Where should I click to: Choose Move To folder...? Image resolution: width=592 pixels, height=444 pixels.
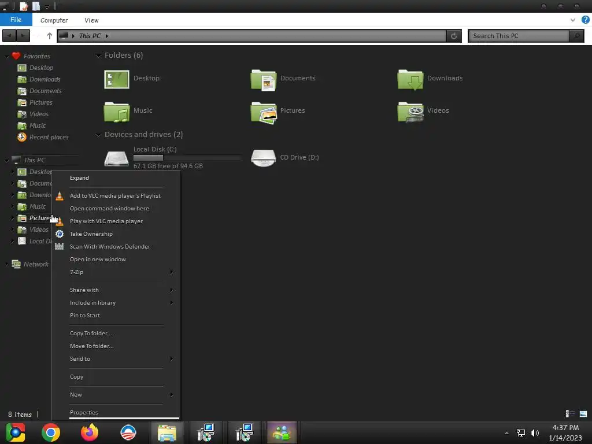[x=116, y=346]
